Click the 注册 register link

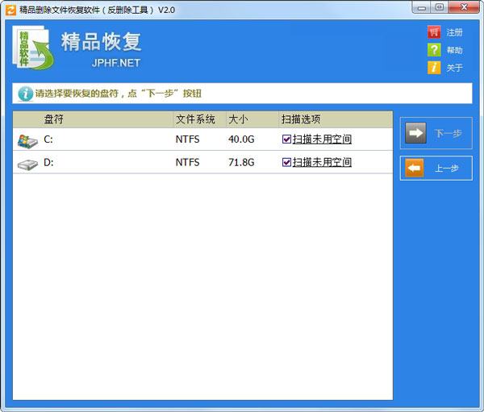point(454,32)
